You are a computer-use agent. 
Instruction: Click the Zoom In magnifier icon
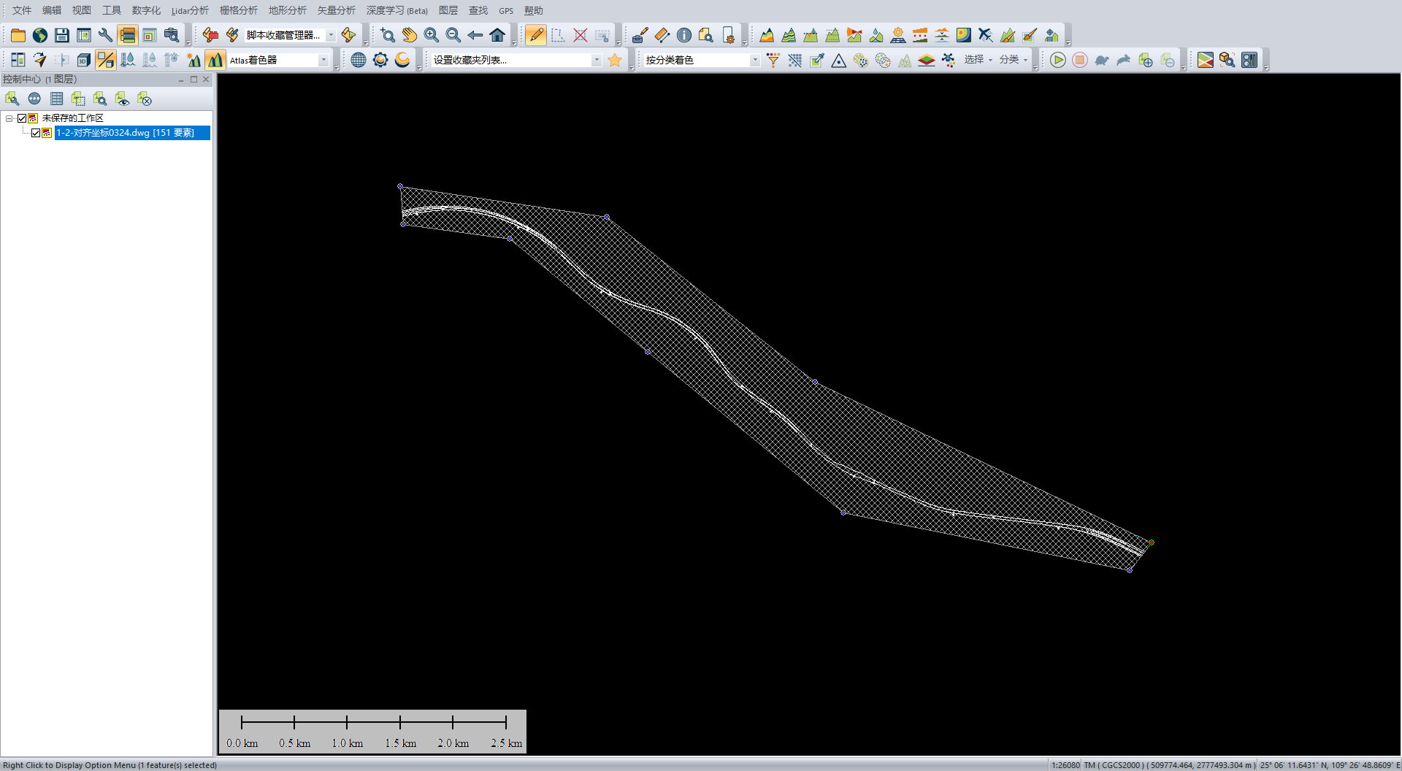[432, 35]
